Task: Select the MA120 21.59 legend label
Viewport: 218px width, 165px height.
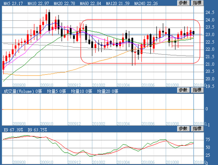Action: (118, 4)
